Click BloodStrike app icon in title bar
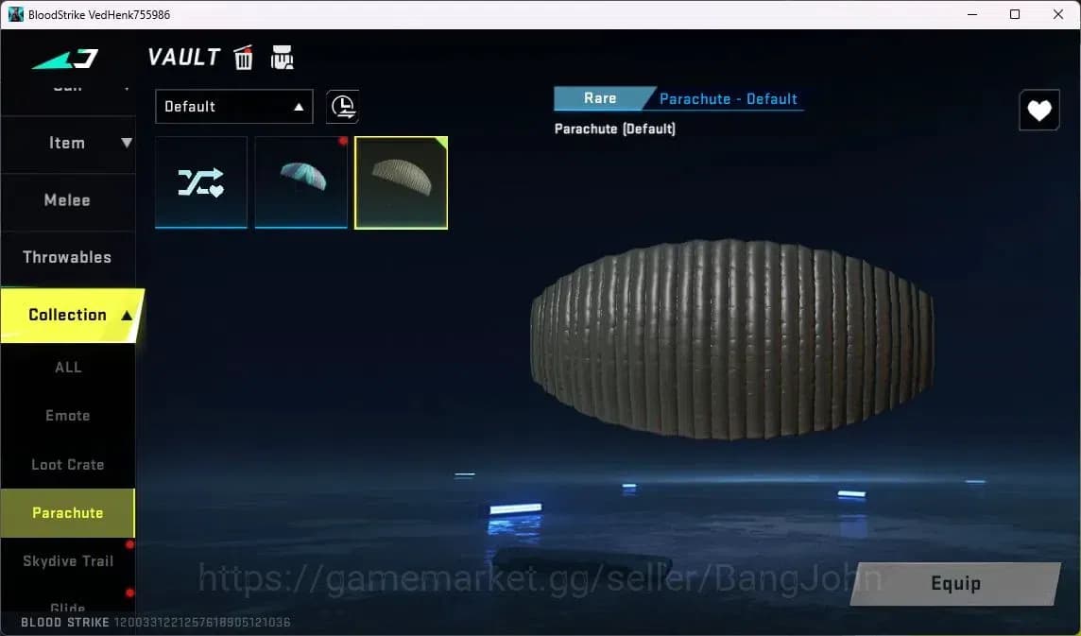 tap(15, 14)
